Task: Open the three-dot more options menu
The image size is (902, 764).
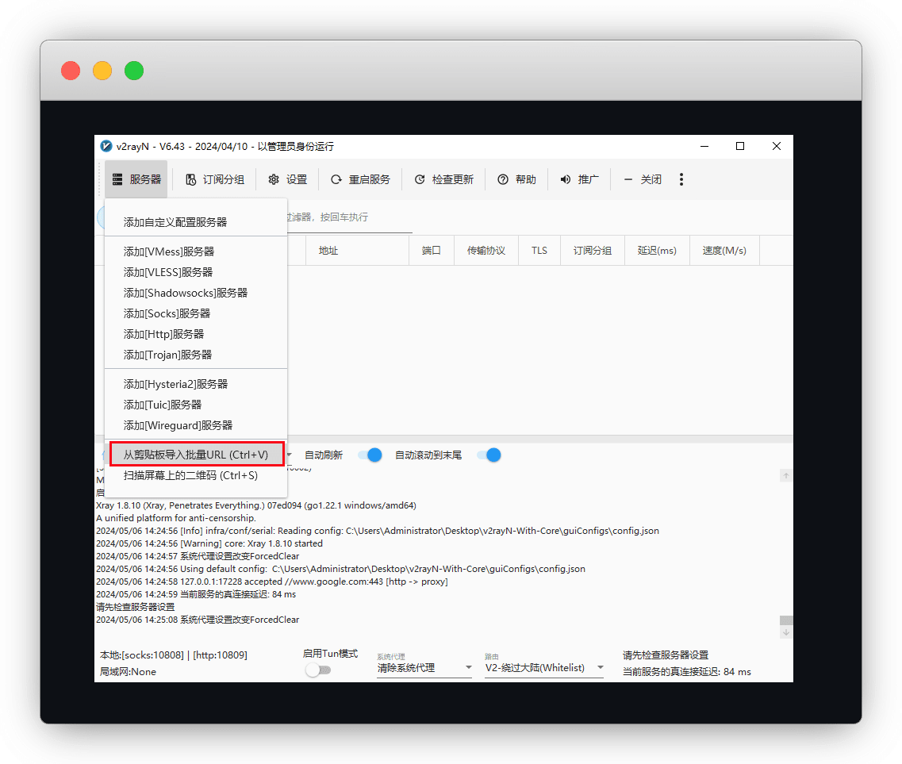Action: [x=681, y=179]
